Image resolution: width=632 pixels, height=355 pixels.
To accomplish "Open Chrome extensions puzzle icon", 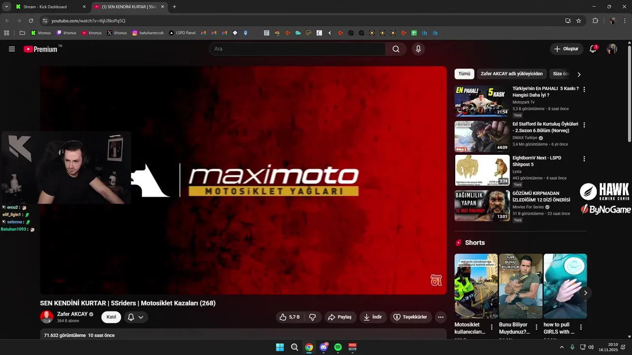I will point(595,21).
